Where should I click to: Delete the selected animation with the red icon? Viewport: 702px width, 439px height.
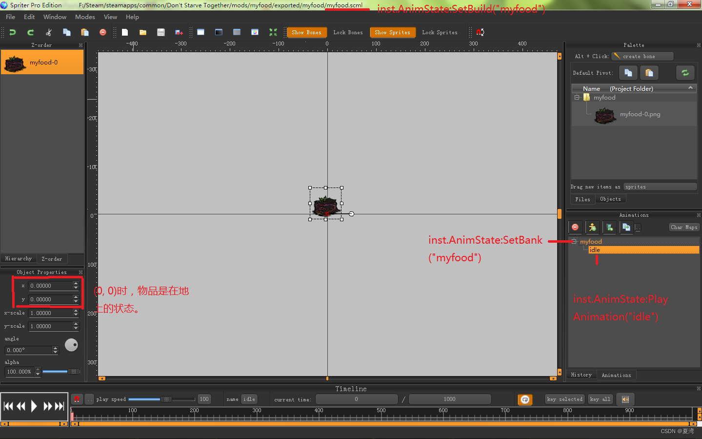(575, 227)
